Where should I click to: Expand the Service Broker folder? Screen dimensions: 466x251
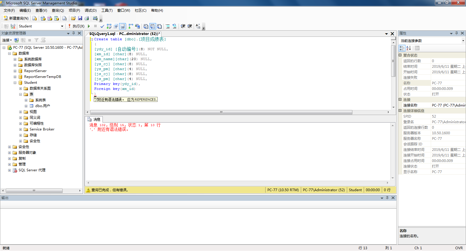pyautogui.click(x=20, y=129)
